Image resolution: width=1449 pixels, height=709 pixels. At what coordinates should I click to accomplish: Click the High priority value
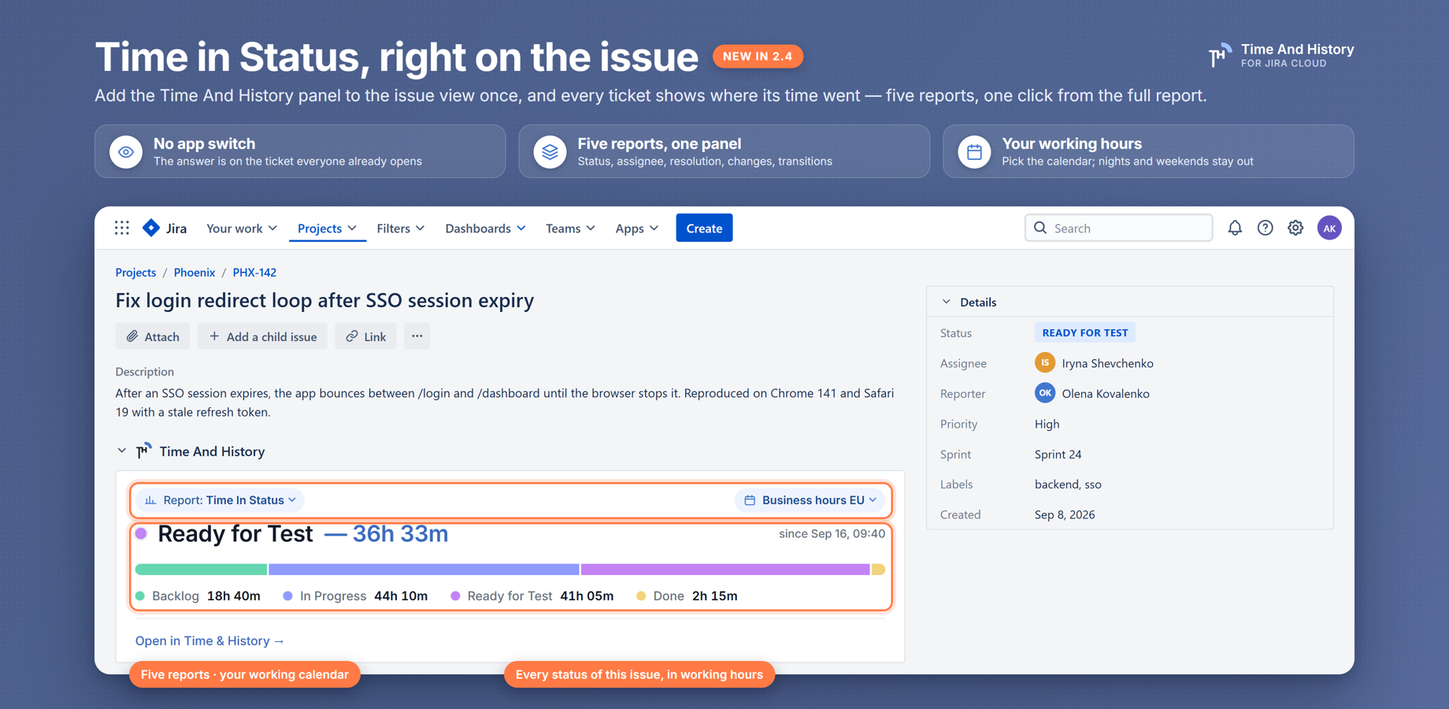1047,424
